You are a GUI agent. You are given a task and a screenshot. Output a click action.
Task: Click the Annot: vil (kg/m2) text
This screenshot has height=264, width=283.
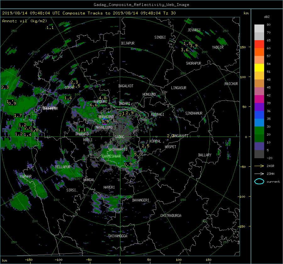[x=25, y=21]
